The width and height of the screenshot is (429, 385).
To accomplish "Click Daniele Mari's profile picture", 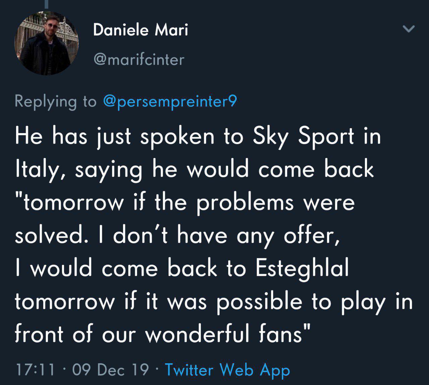I will (x=46, y=43).
